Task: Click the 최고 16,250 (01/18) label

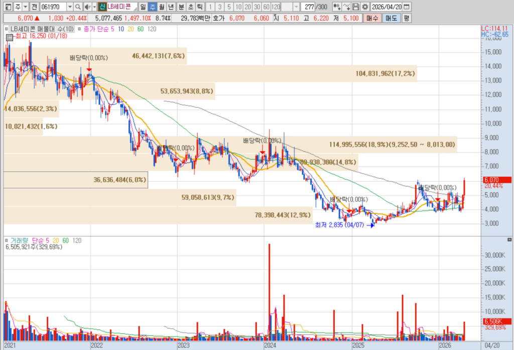Action: pyautogui.click(x=41, y=36)
